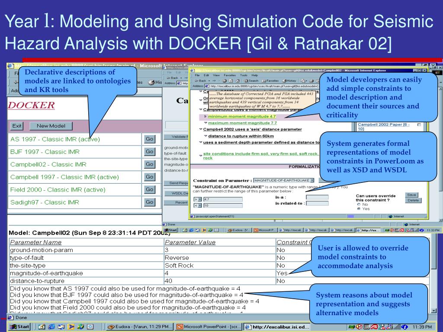Open the Edit menu in the Campbell02 window
Viewport: 443px width, 332px height.
click(x=206, y=75)
